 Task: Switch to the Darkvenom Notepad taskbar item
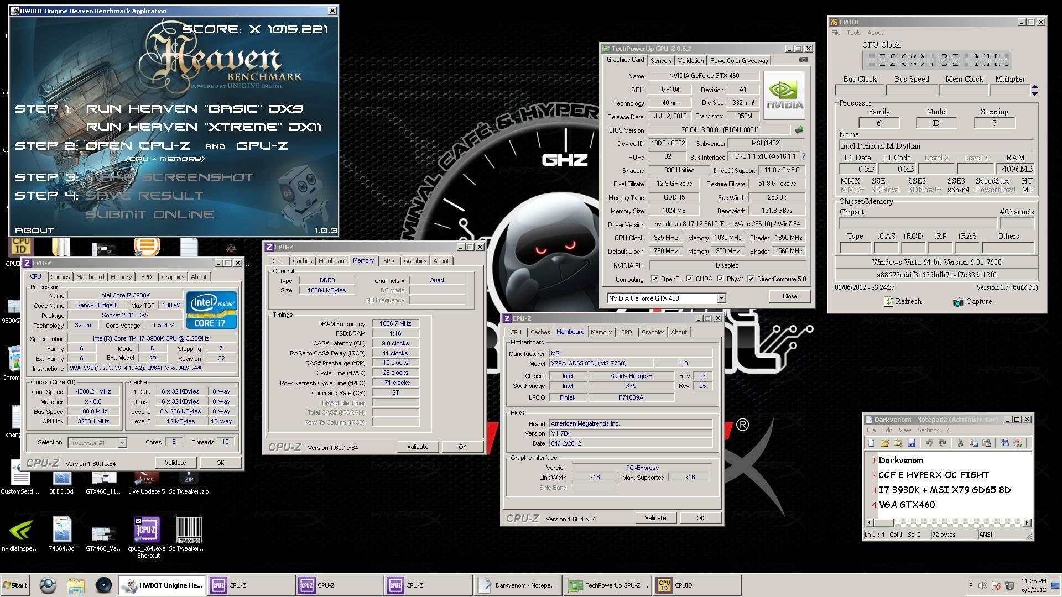coord(518,585)
